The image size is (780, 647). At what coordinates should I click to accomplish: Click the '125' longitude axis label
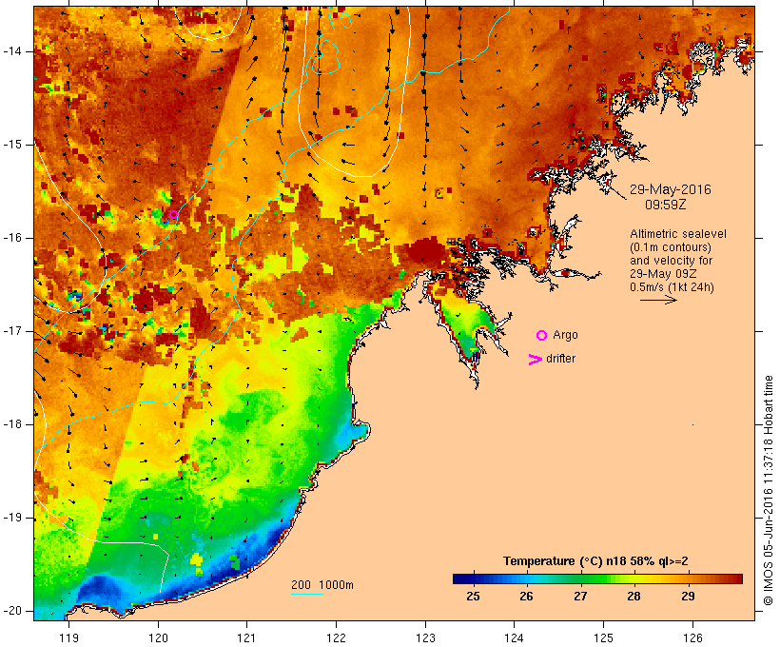tap(603, 637)
